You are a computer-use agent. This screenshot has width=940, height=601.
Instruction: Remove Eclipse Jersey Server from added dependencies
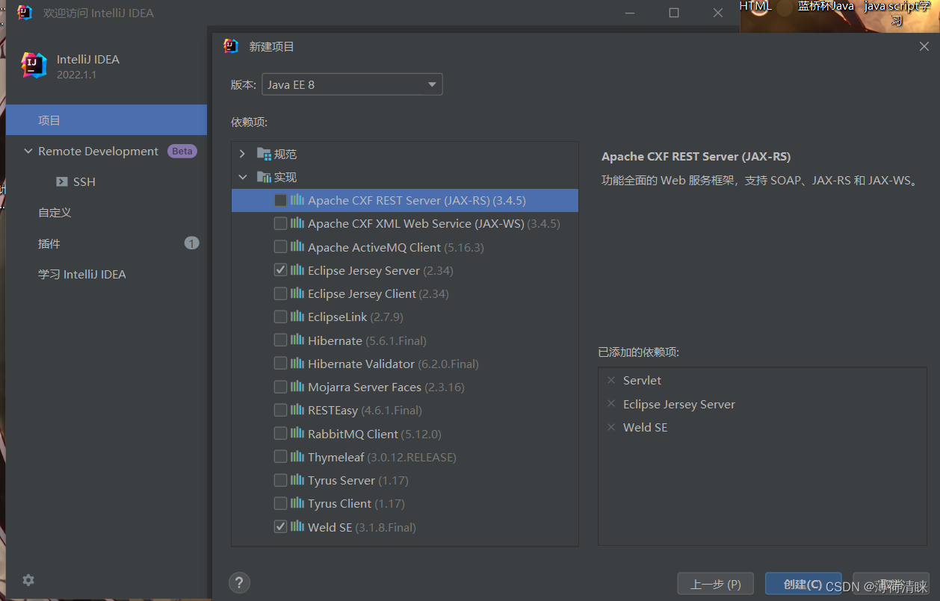tap(611, 404)
